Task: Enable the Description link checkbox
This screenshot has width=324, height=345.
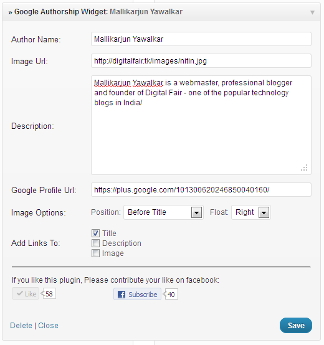Action: pos(95,243)
